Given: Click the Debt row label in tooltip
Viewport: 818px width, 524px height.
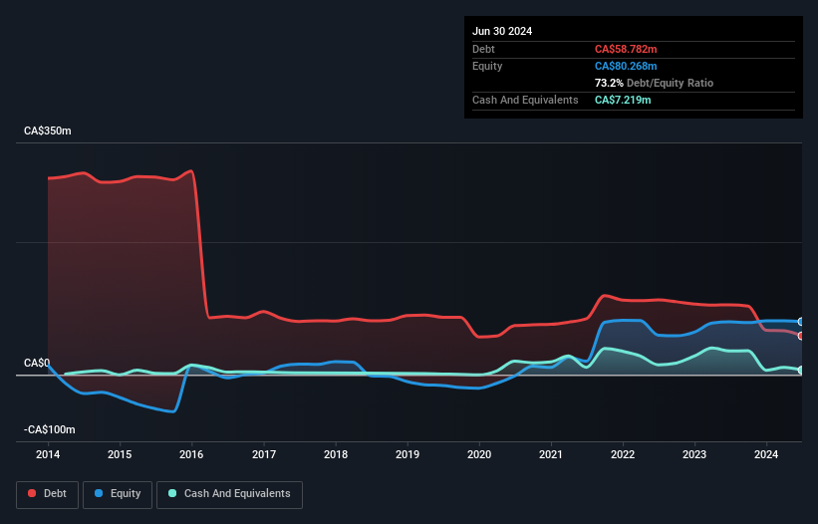Looking at the screenshot, I should click(x=483, y=49).
